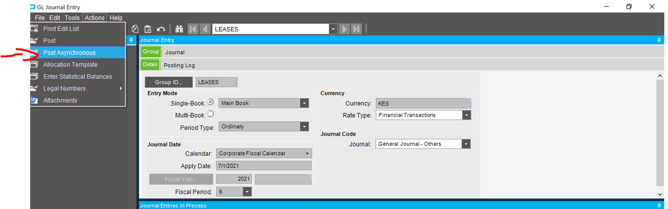
Task: Open the Rate Type dropdown
Action: (x=466, y=115)
